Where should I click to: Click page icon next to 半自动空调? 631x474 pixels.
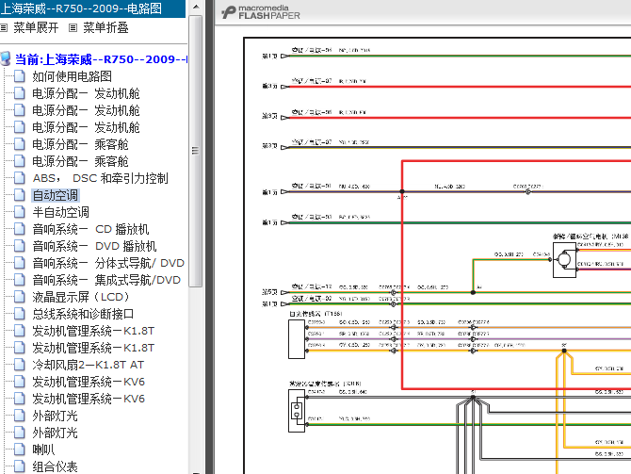tap(20, 211)
